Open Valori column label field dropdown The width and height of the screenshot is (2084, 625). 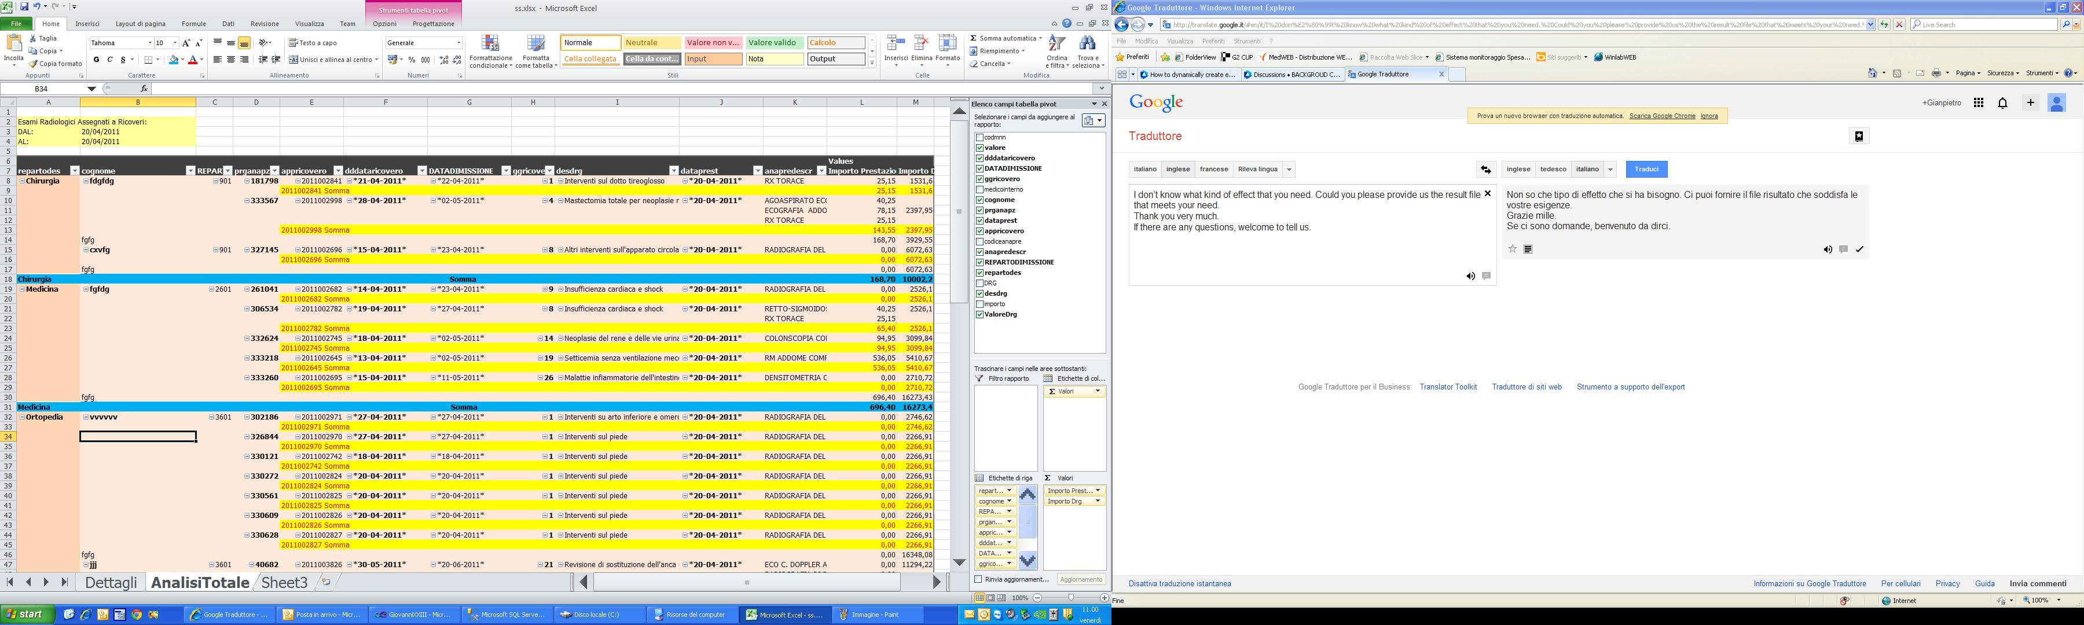1098,391
